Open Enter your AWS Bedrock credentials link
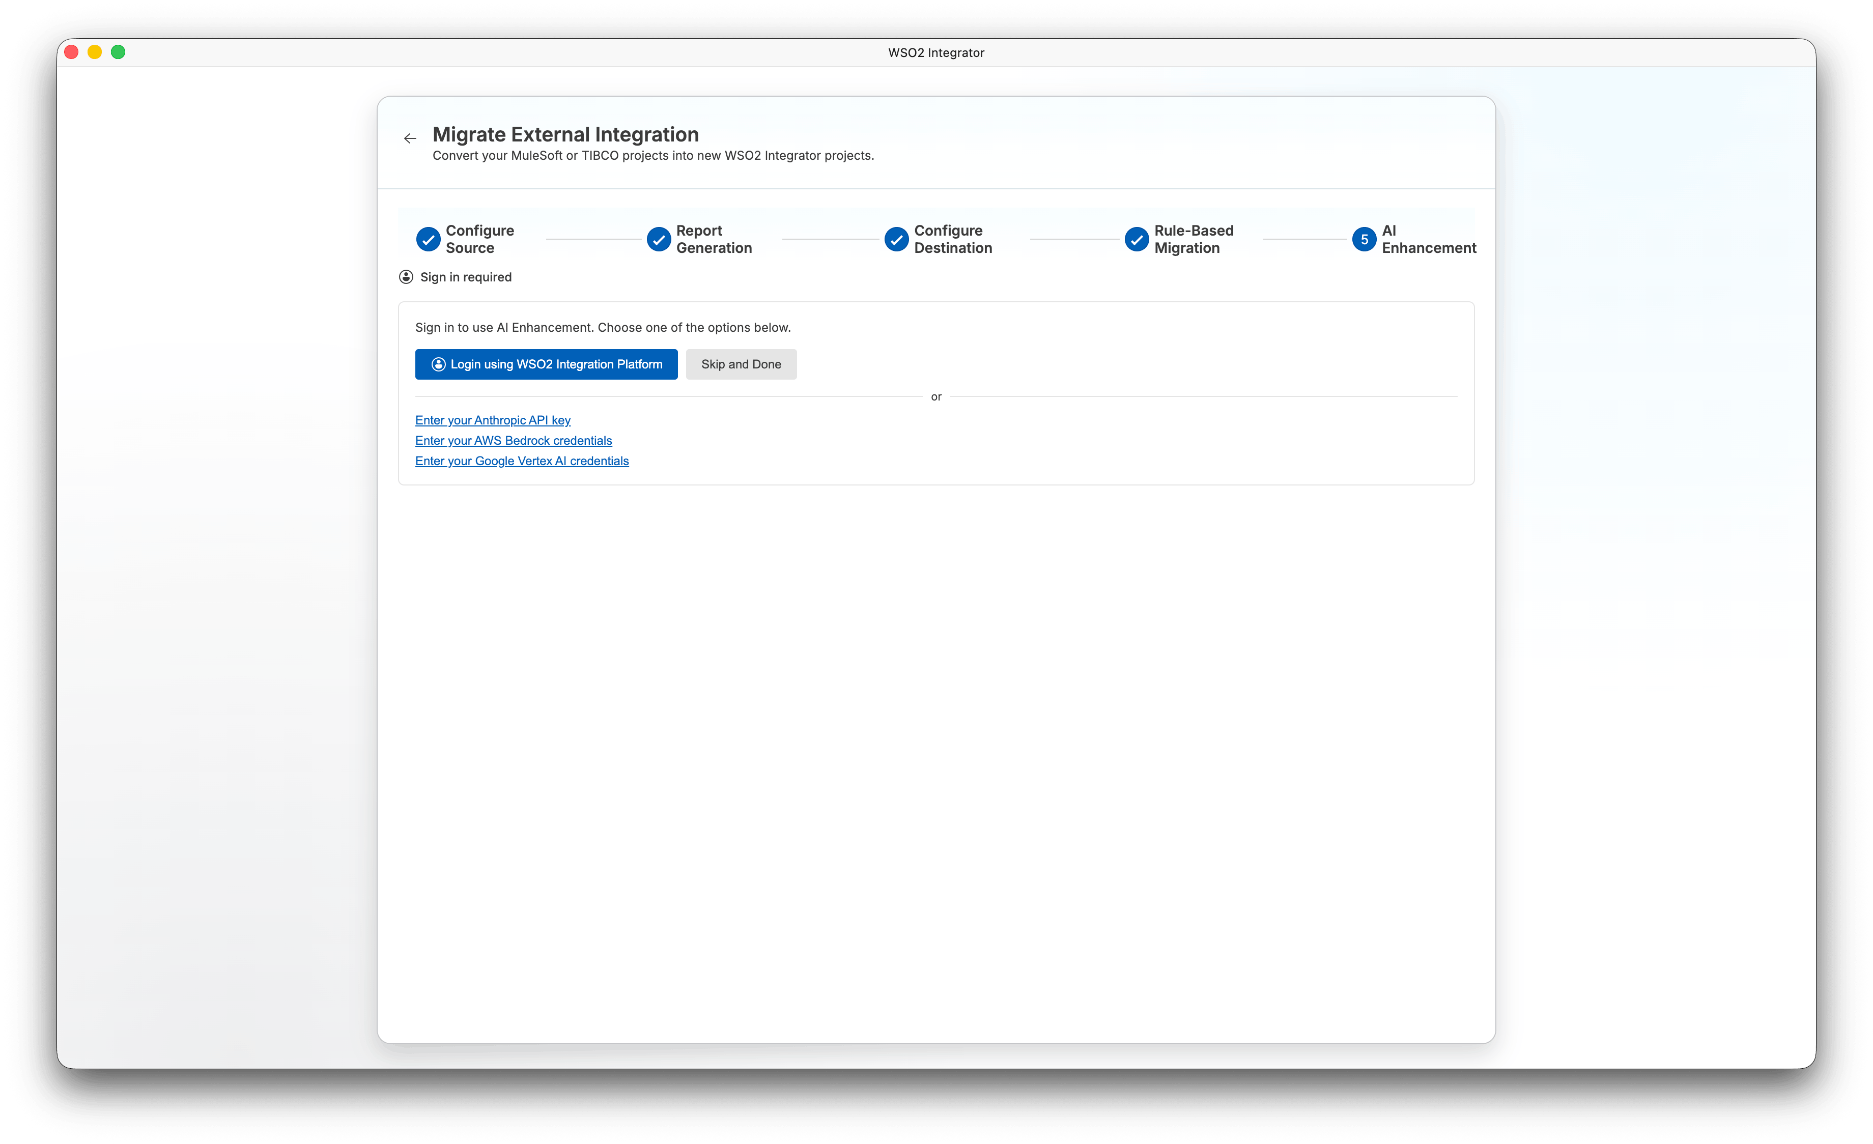This screenshot has height=1144, width=1873. tap(513, 441)
